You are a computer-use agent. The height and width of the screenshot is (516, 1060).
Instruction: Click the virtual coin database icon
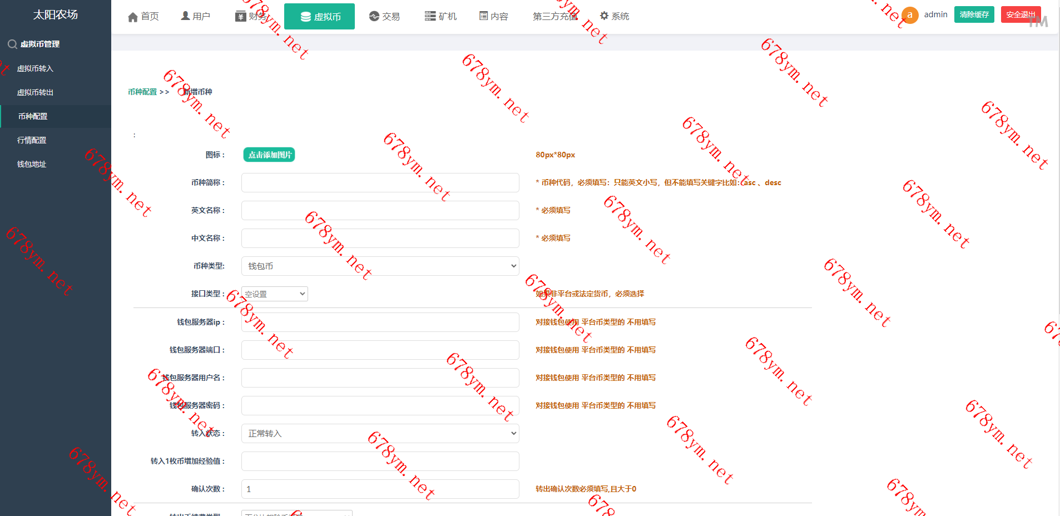305,17
